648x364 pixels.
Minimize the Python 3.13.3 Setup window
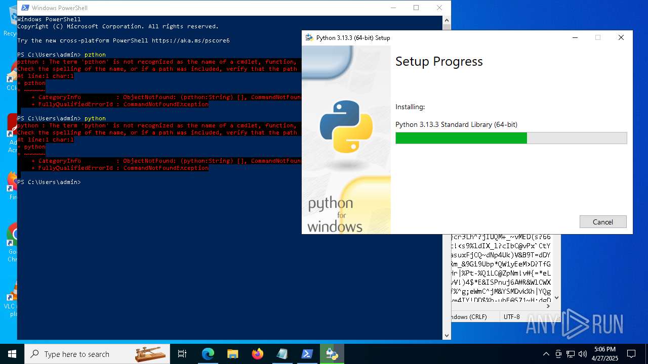575,37
